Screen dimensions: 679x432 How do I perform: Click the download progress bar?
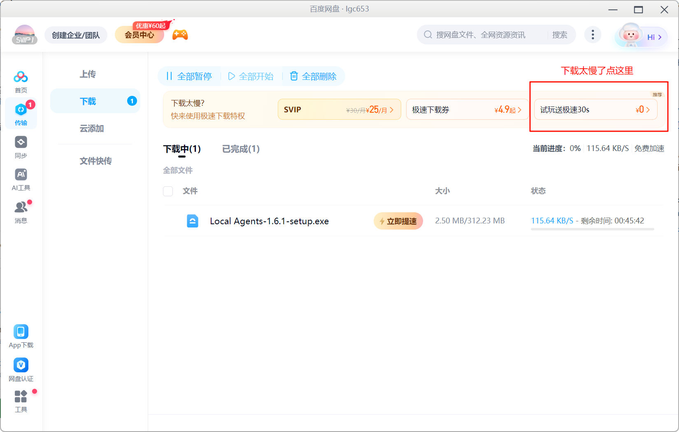(592, 229)
